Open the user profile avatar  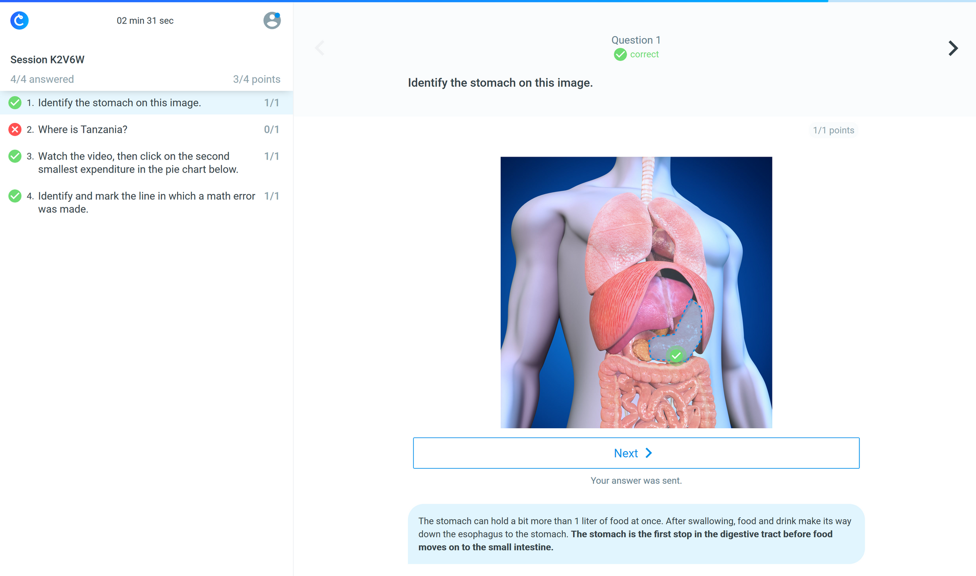[x=272, y=20]
